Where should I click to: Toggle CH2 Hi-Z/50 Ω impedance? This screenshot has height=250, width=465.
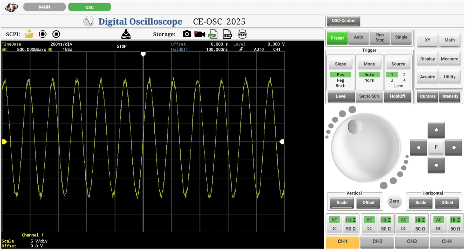(386, 224)
